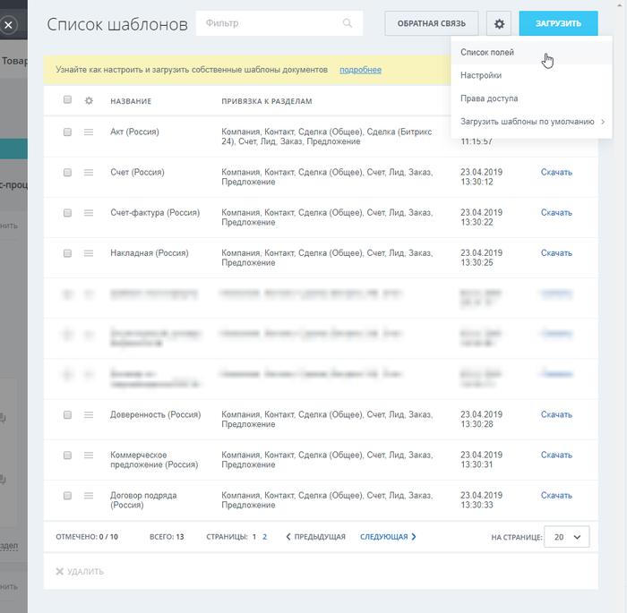
Task: Select all templates with header checkbox
Action: pyautogui.click(x=67, y=100)
